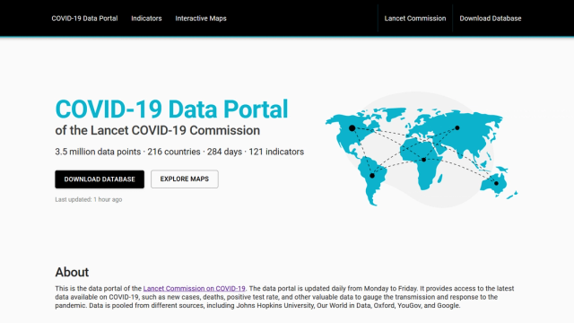Follow the Lancet Commission on COVID-19 link
The image size is (574, 323).
194,289
